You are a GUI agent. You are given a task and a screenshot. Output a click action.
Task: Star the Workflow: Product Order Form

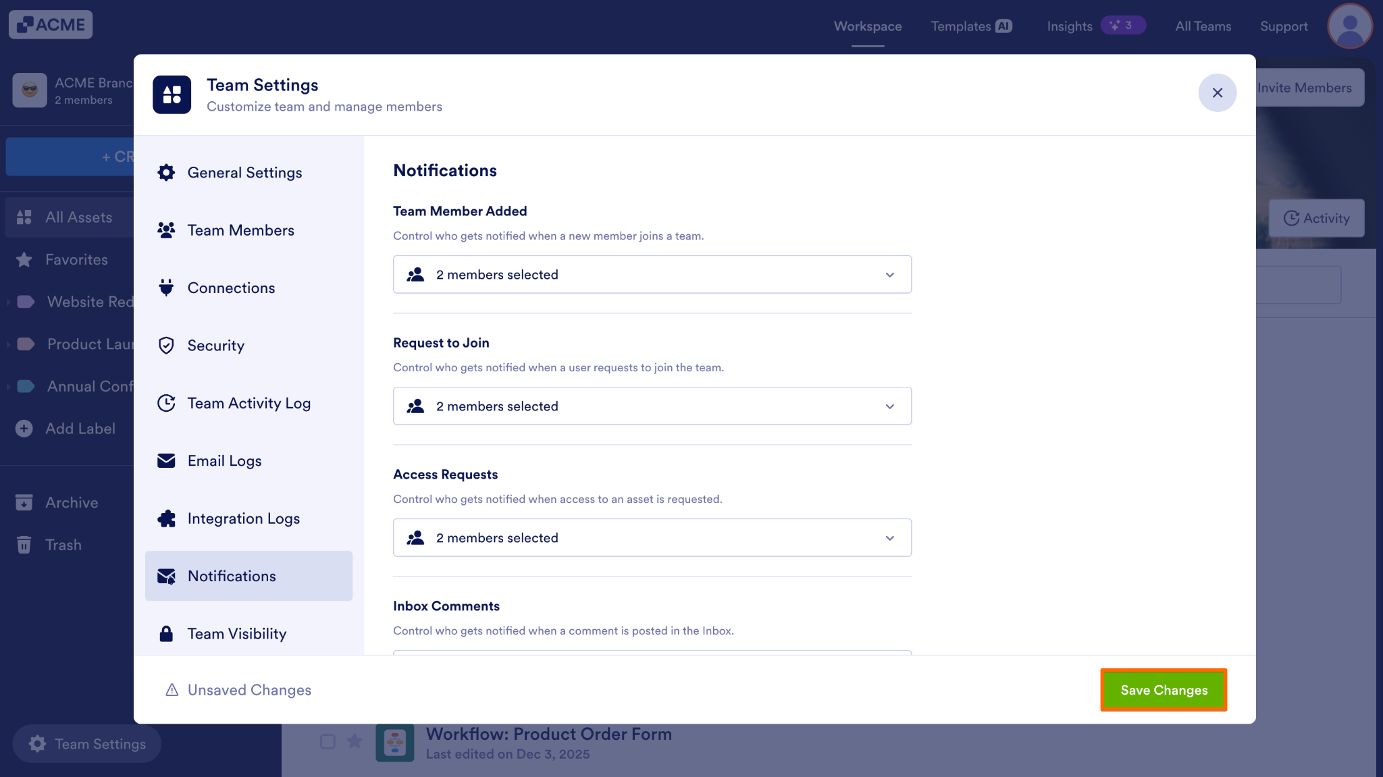point(355,742)
